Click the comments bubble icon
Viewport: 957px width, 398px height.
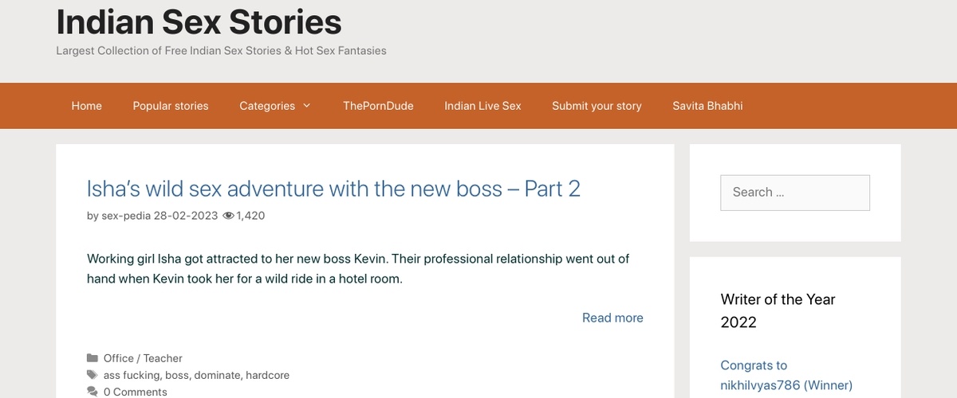click(93, 392)
